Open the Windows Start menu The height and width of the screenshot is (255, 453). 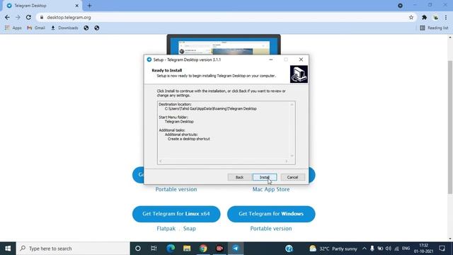pos(8,249)
